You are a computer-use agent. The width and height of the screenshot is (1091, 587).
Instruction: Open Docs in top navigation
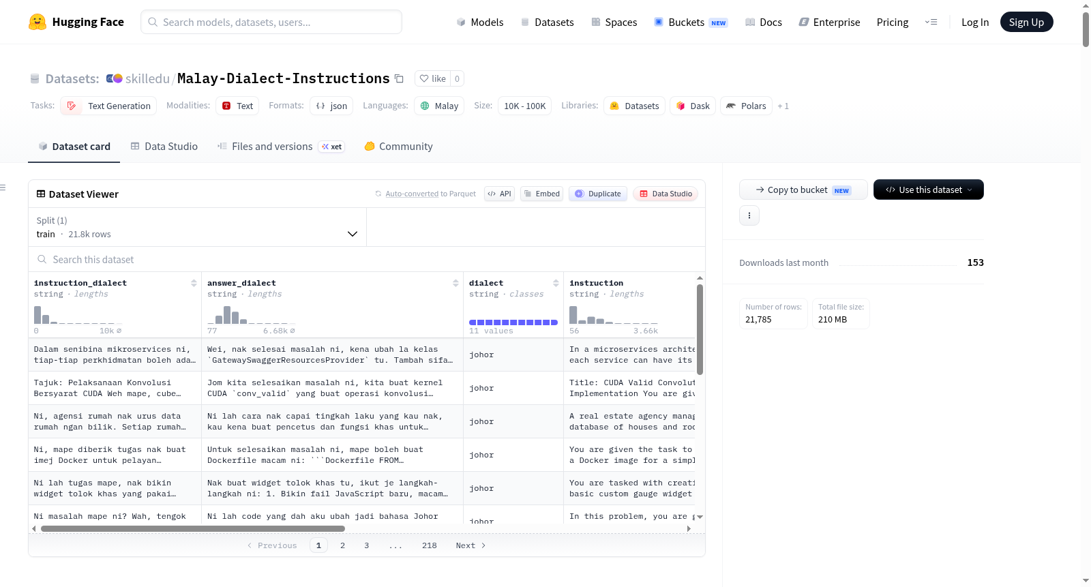[763, 22]
